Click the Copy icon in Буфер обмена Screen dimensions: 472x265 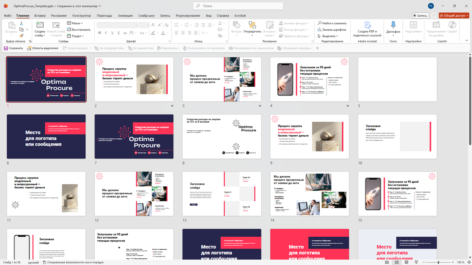(x=21, y=29)
